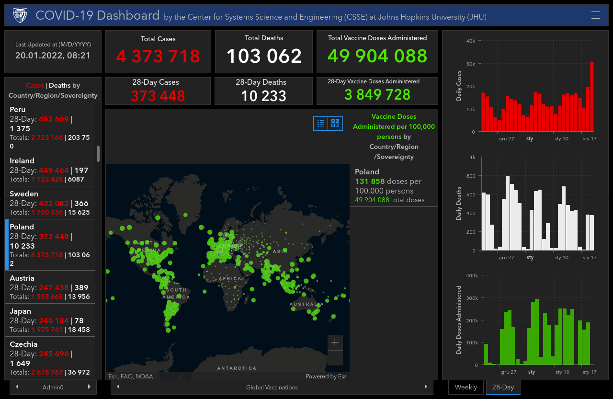Go to next map view arrow

(x=426, y=387)
